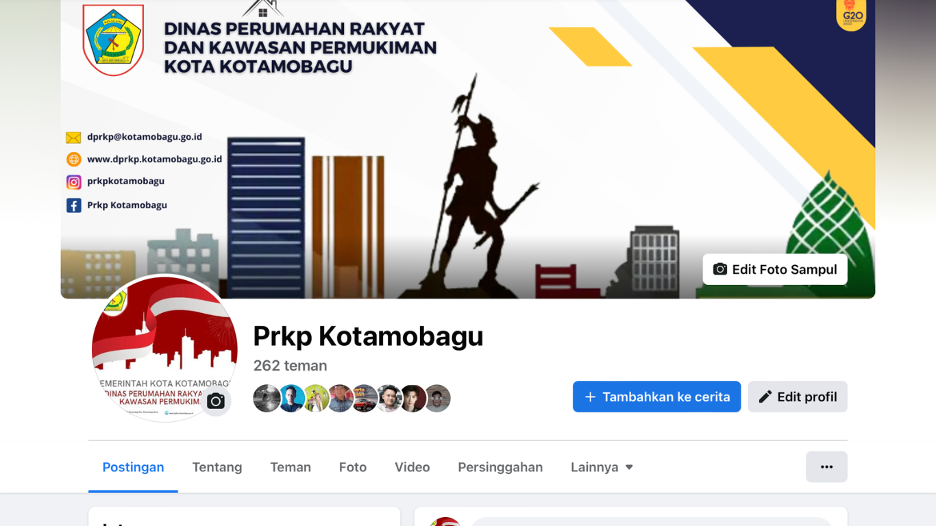This screenshot has width=936, height=526.
Task: Click the last friend avatar thumbnail
Action: (437, 399)
